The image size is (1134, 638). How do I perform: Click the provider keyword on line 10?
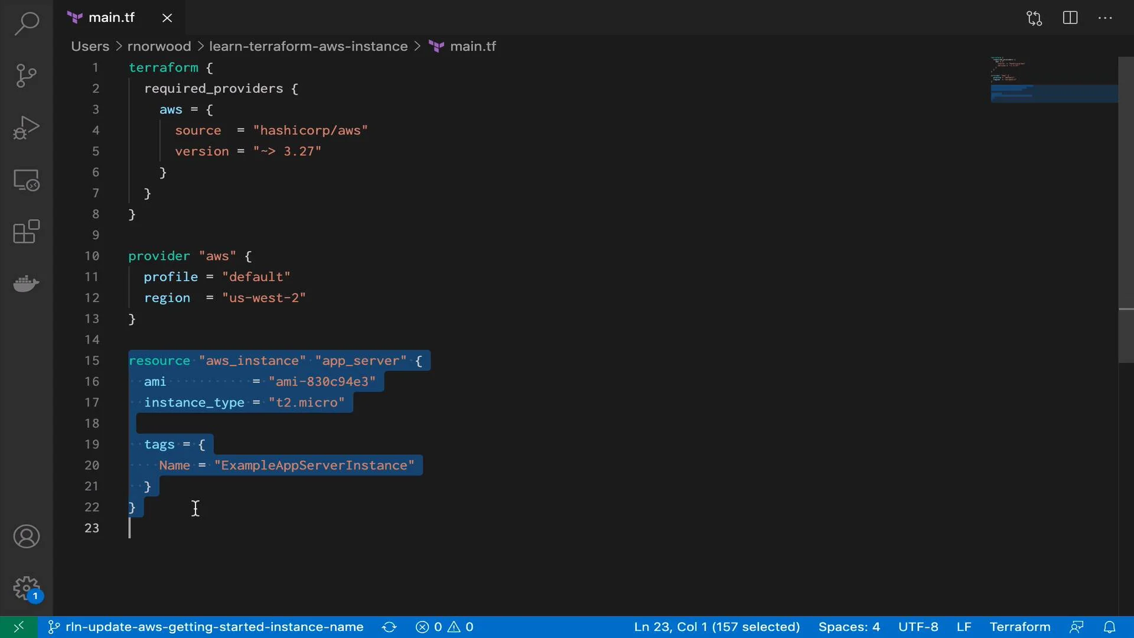click(159, 256)
